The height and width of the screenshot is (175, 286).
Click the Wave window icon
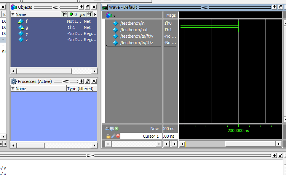tap(105, 8)
